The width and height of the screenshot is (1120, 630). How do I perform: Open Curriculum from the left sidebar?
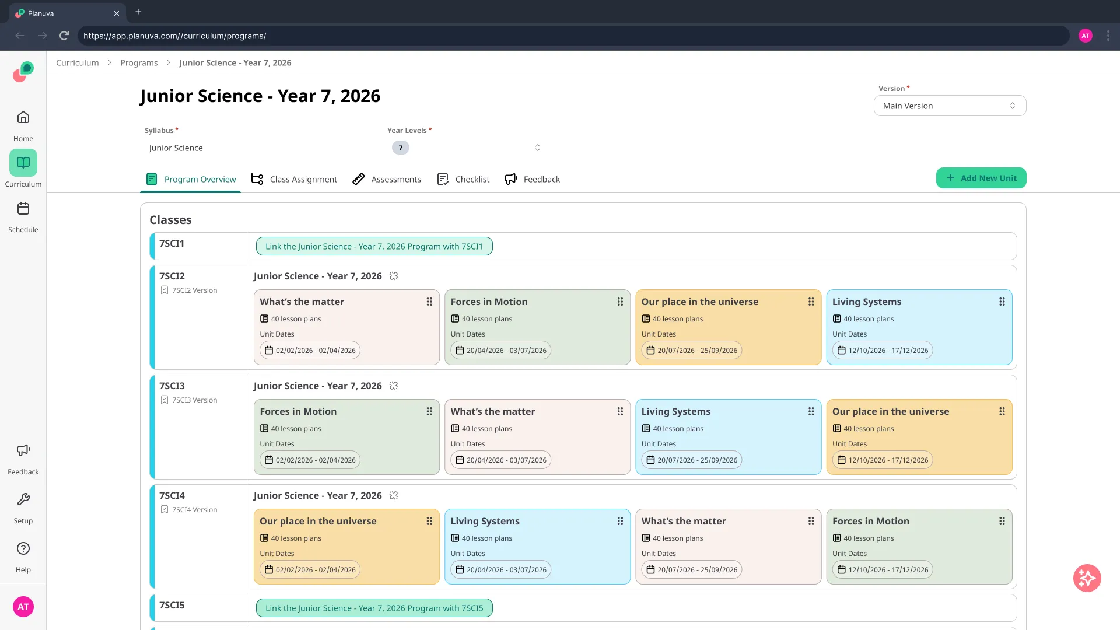click(x=23, y=169)
